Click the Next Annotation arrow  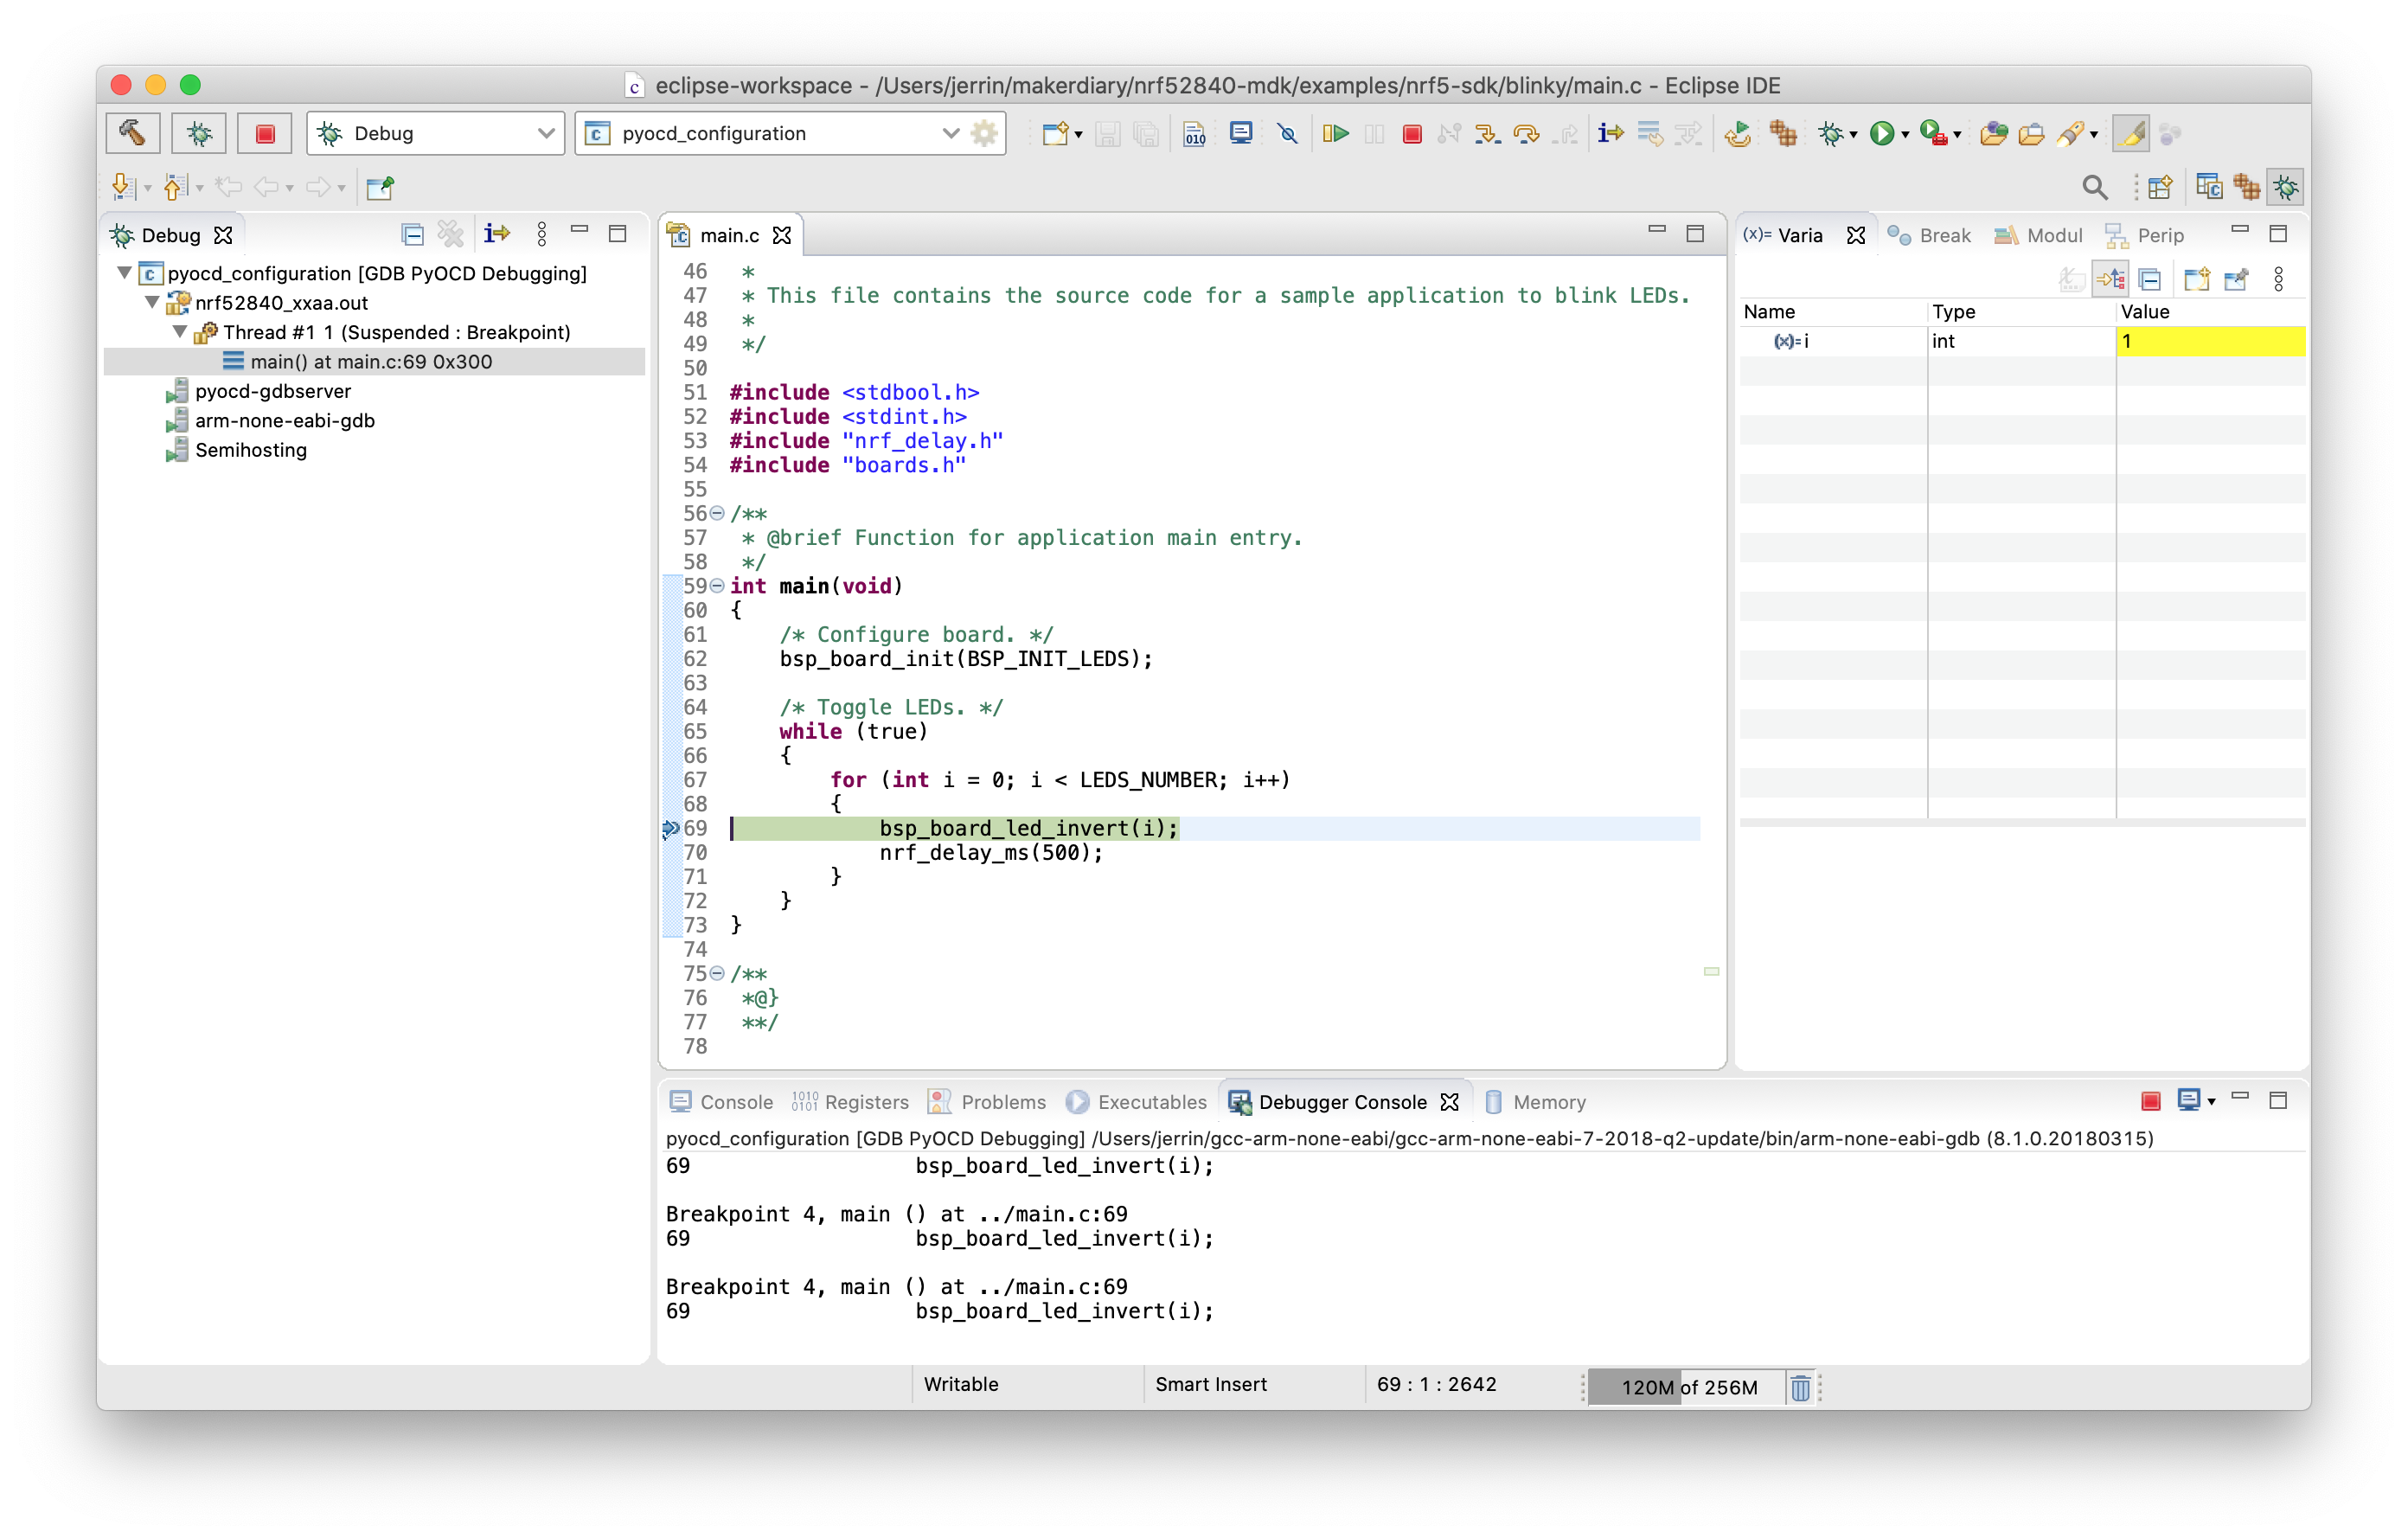point(124,187)
